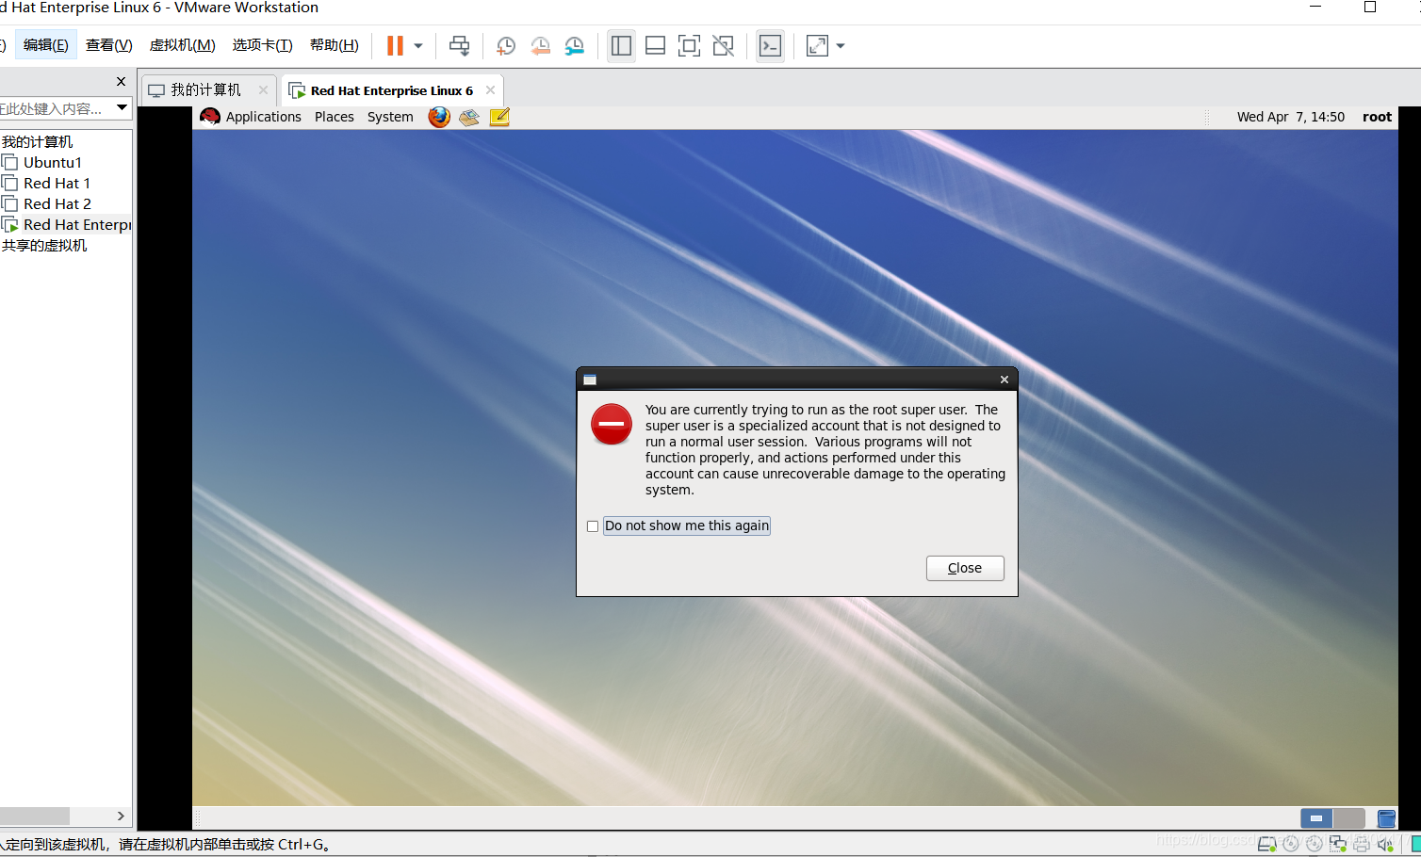The image size is (1421, 857).
Task: Select the running Red Hat Enterprise VM entry
Action: (x=66, y=225)
